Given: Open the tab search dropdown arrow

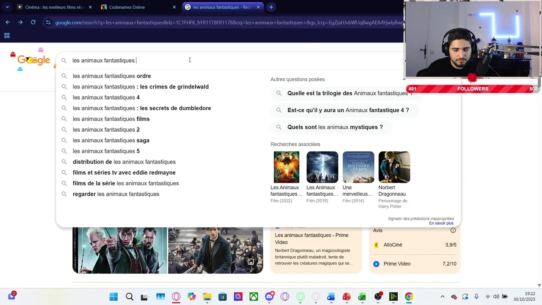Looking at the screenshot, I should [x=7, y=7].
